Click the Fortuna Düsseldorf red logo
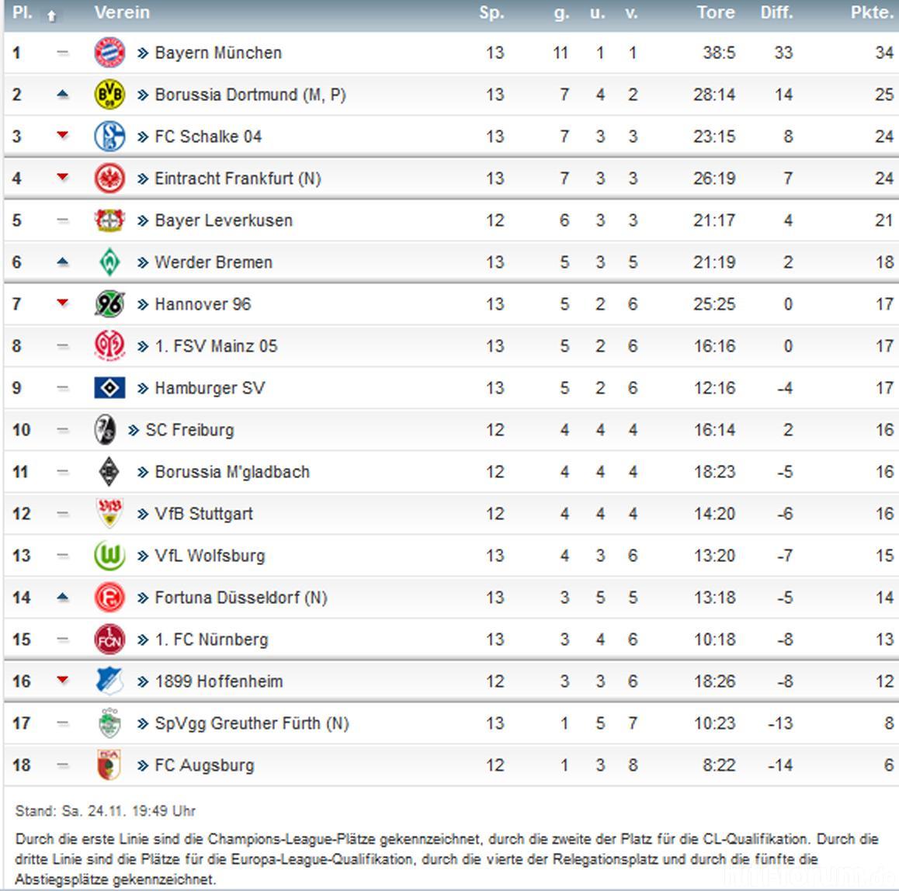This screenshot has width=899, height=891. (x=109, y=598)
